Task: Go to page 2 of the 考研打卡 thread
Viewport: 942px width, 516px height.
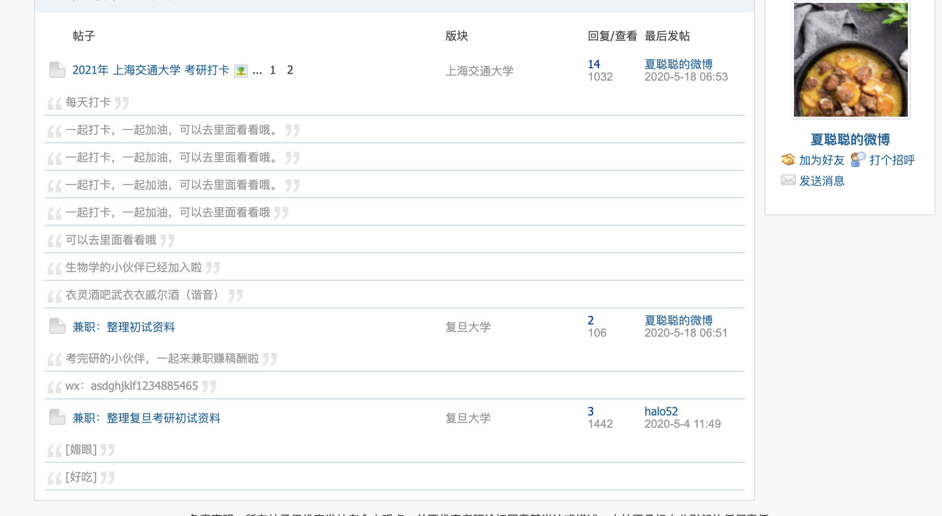Action: (x=290, y=70)
